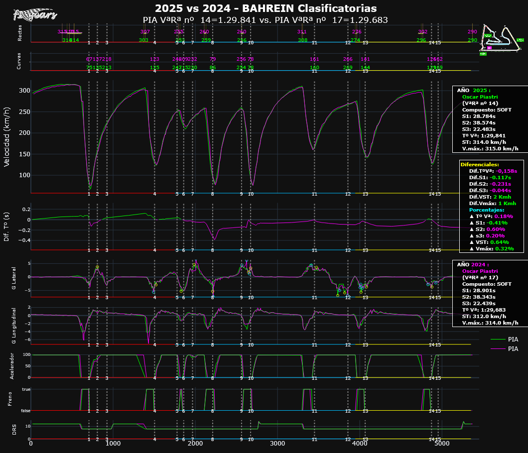Select 'Dif.S3: -0.044s' value
Image resolution: width=528 pixels, height=453 pixels.
(490, 191)
